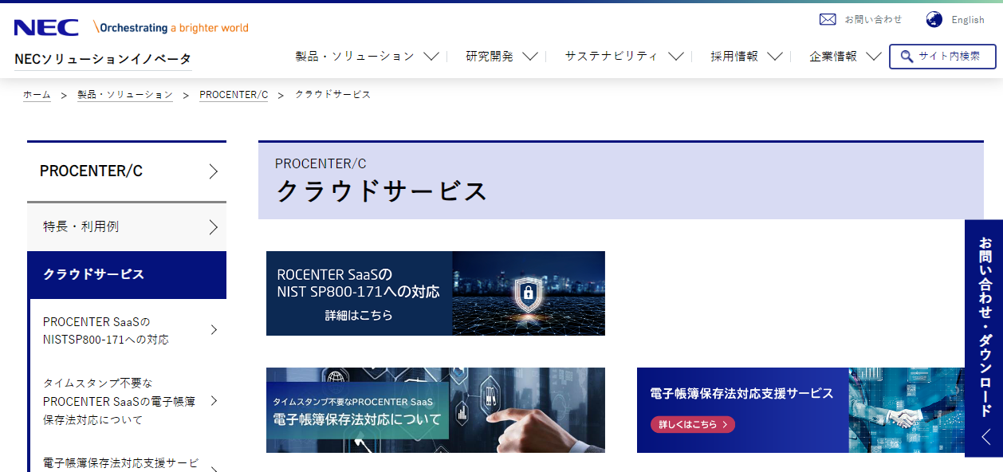Click the magnifier icon in site search
Screen dimensions: 1003x472
pyautogui.click(x=907, y=56)
